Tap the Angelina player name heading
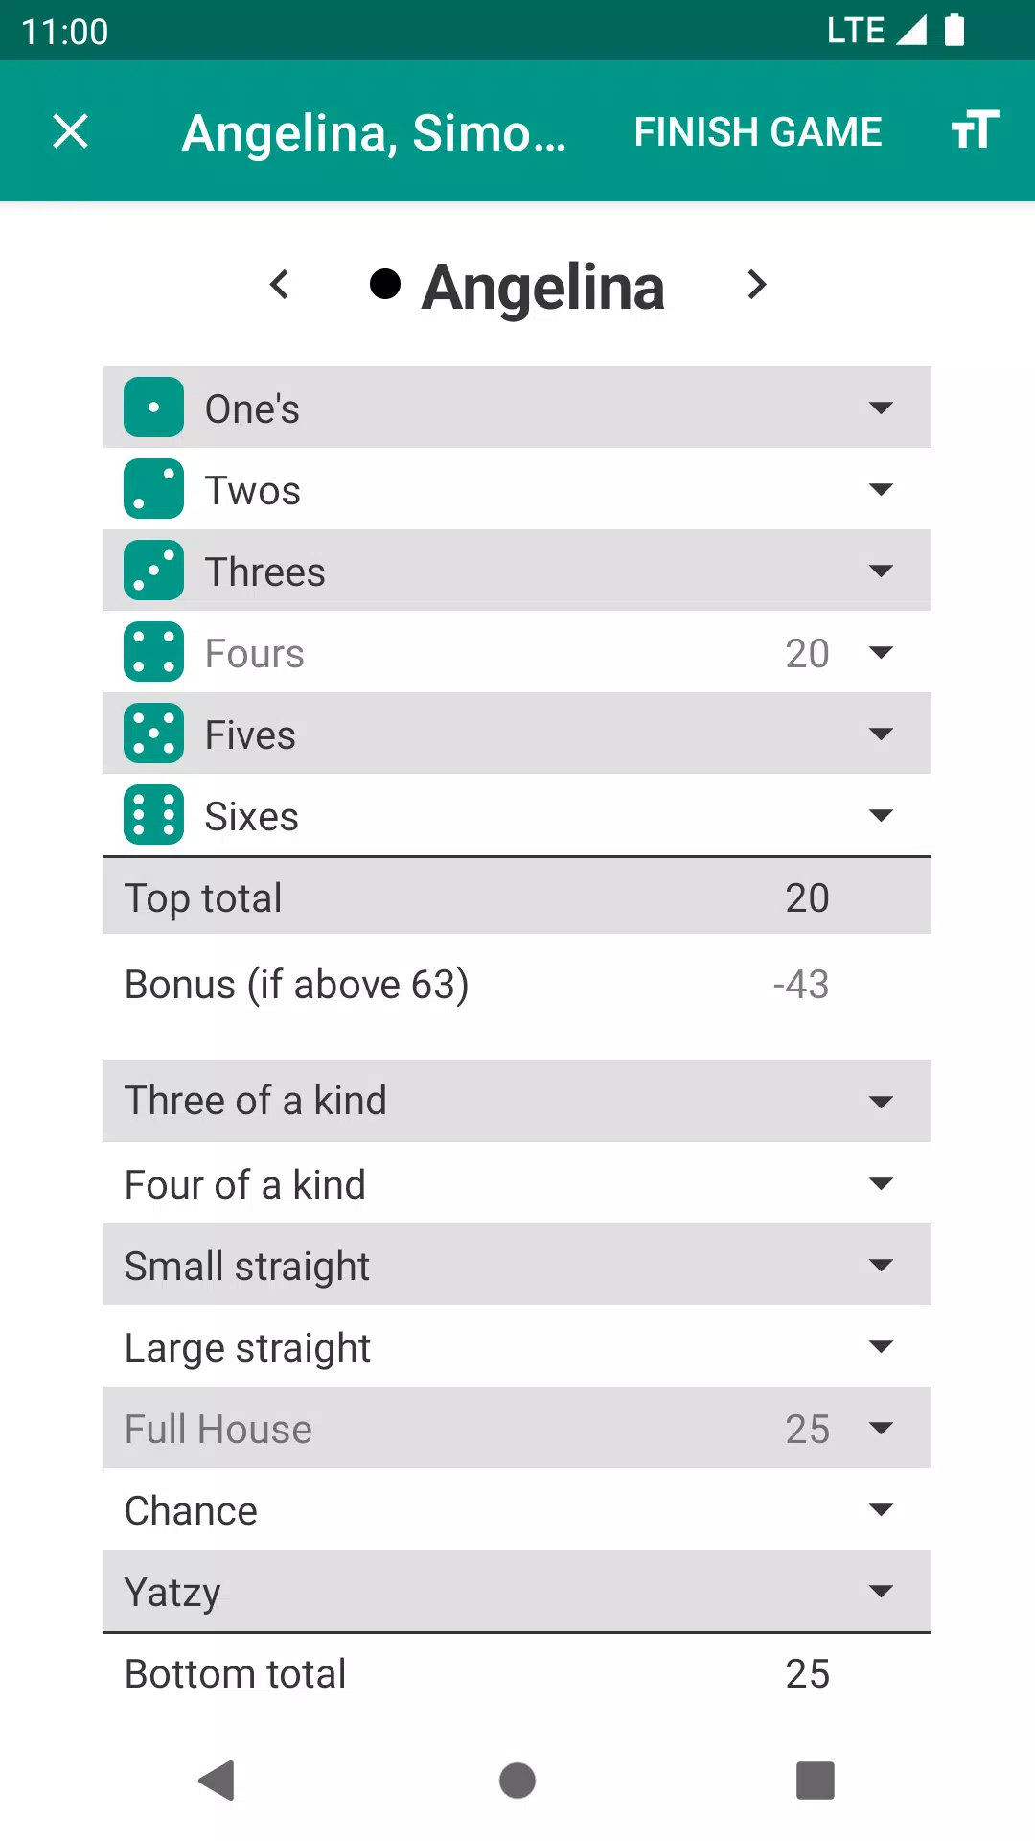Screen dimensions: 1035x1841 point(542,287)
